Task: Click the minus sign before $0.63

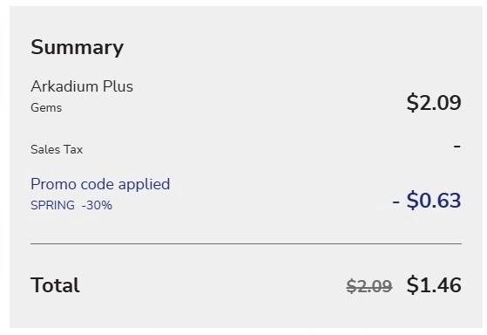Action: 396,202
